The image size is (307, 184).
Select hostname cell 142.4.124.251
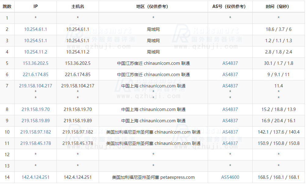click(78, 177)
